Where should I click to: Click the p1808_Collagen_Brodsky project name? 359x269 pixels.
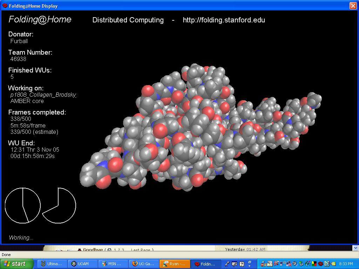[43, 95]
